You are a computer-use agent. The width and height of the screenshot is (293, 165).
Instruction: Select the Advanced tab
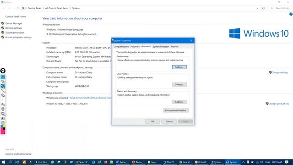click(x=146, y=46)
